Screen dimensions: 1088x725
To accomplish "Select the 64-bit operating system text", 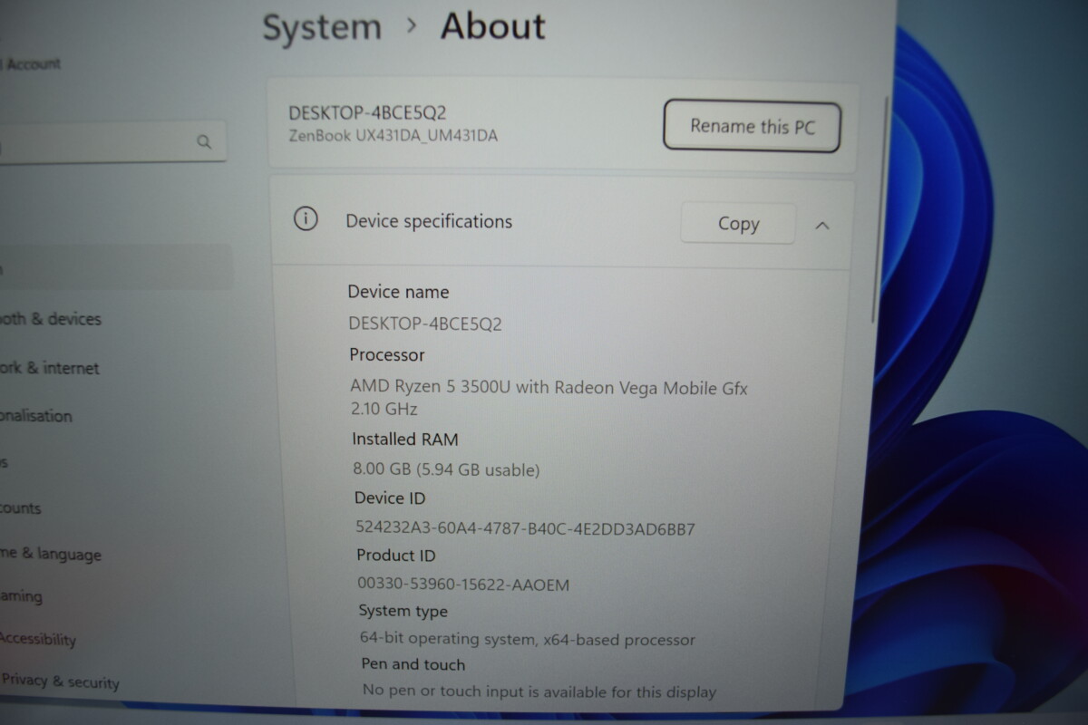I will tap(528, 639).
